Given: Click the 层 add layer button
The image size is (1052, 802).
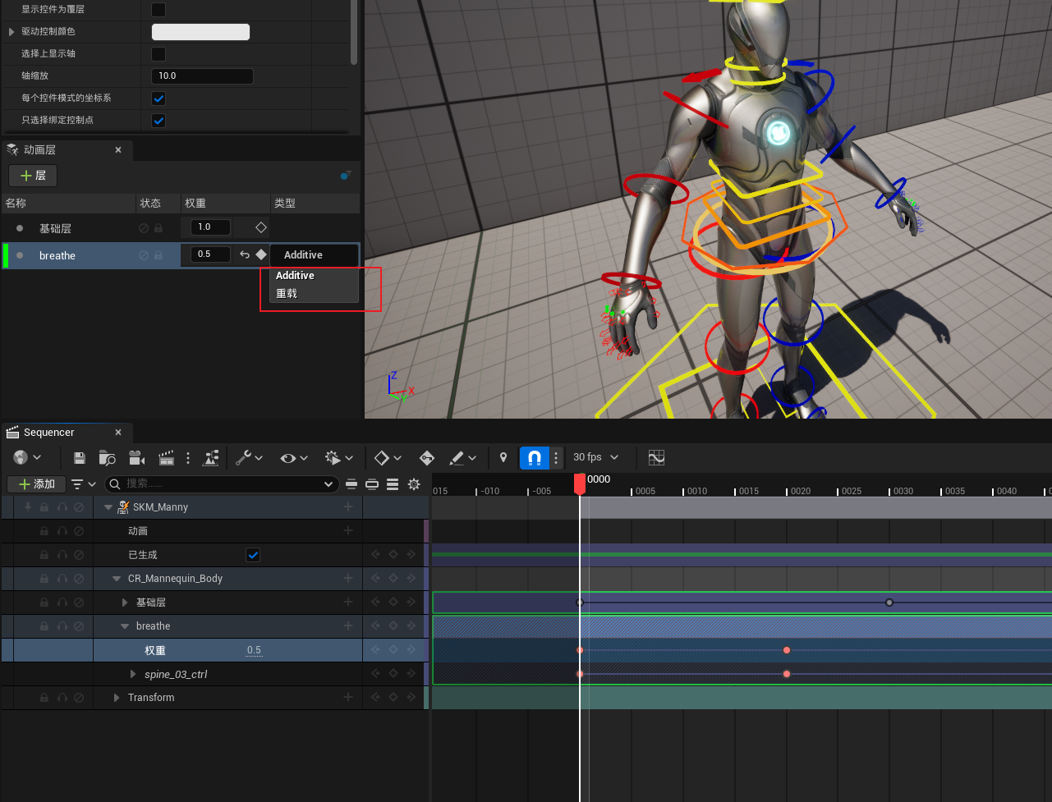Looking at the screenshot, I should pyautogui.click(x=33, y=176).
